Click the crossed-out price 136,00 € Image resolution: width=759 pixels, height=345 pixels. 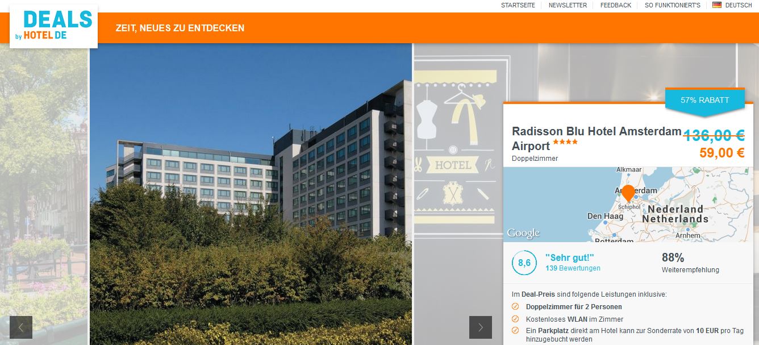point(714,135)
